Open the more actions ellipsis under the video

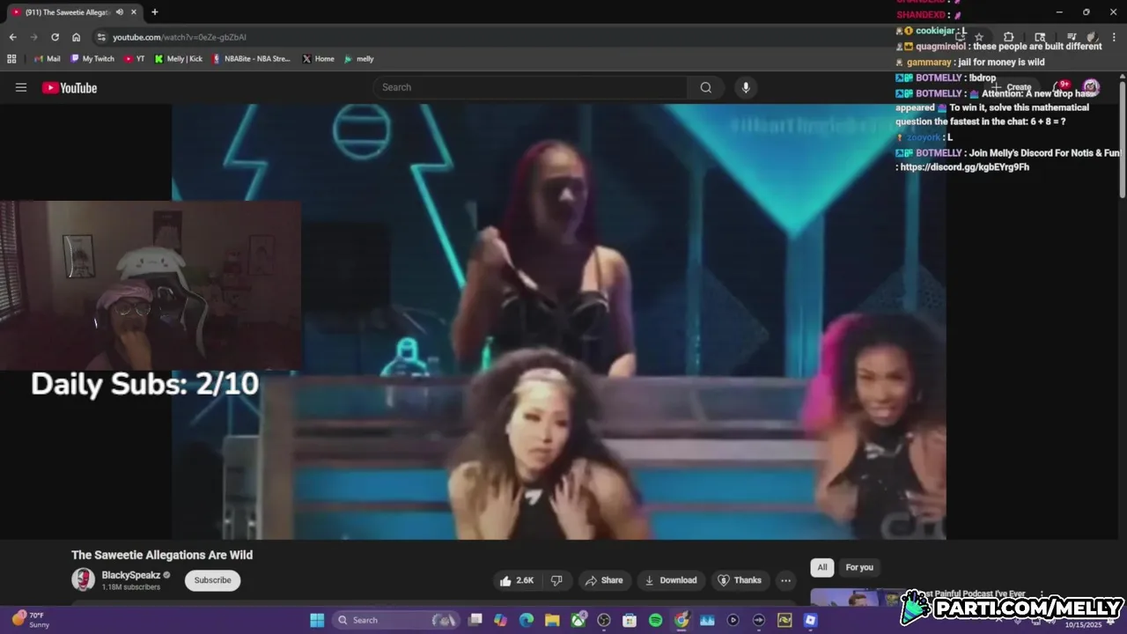(x=785, y=580)
